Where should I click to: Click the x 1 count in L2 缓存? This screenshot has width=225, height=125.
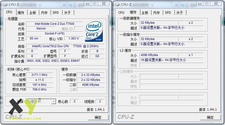(191, 55)
